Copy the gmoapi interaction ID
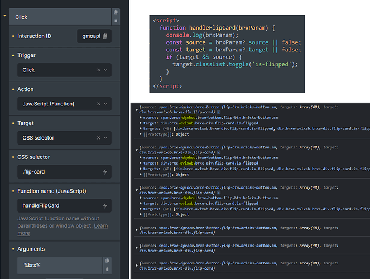Screen dimensions: 370x279 tap(105, 36)
